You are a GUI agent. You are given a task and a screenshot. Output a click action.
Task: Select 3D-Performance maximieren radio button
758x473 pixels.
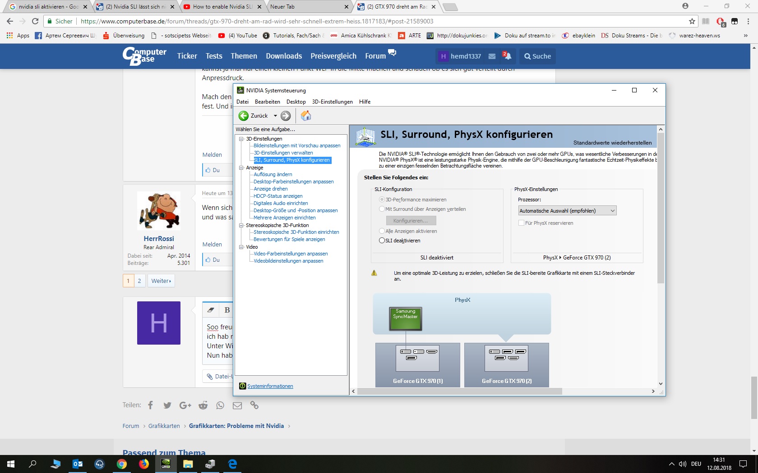[382, 200]
